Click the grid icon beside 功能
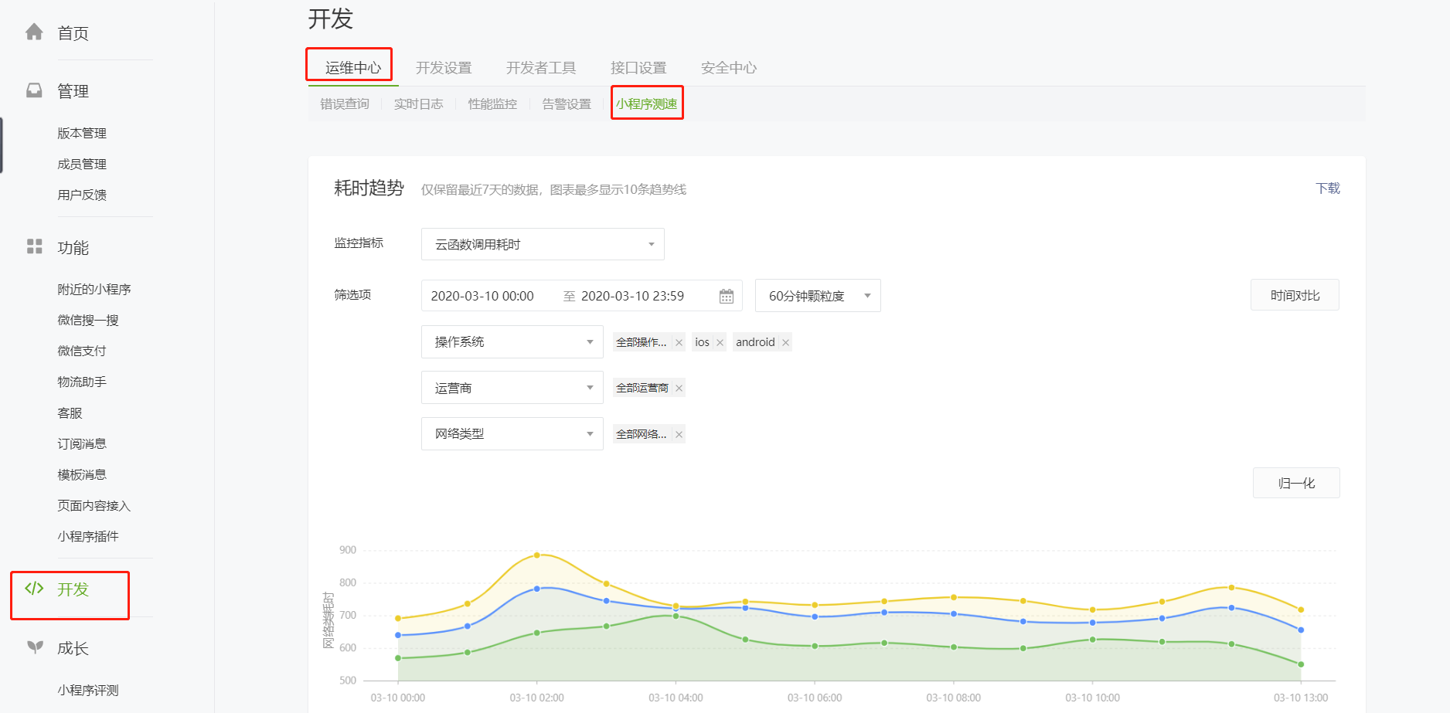 [x=34, y=246]
